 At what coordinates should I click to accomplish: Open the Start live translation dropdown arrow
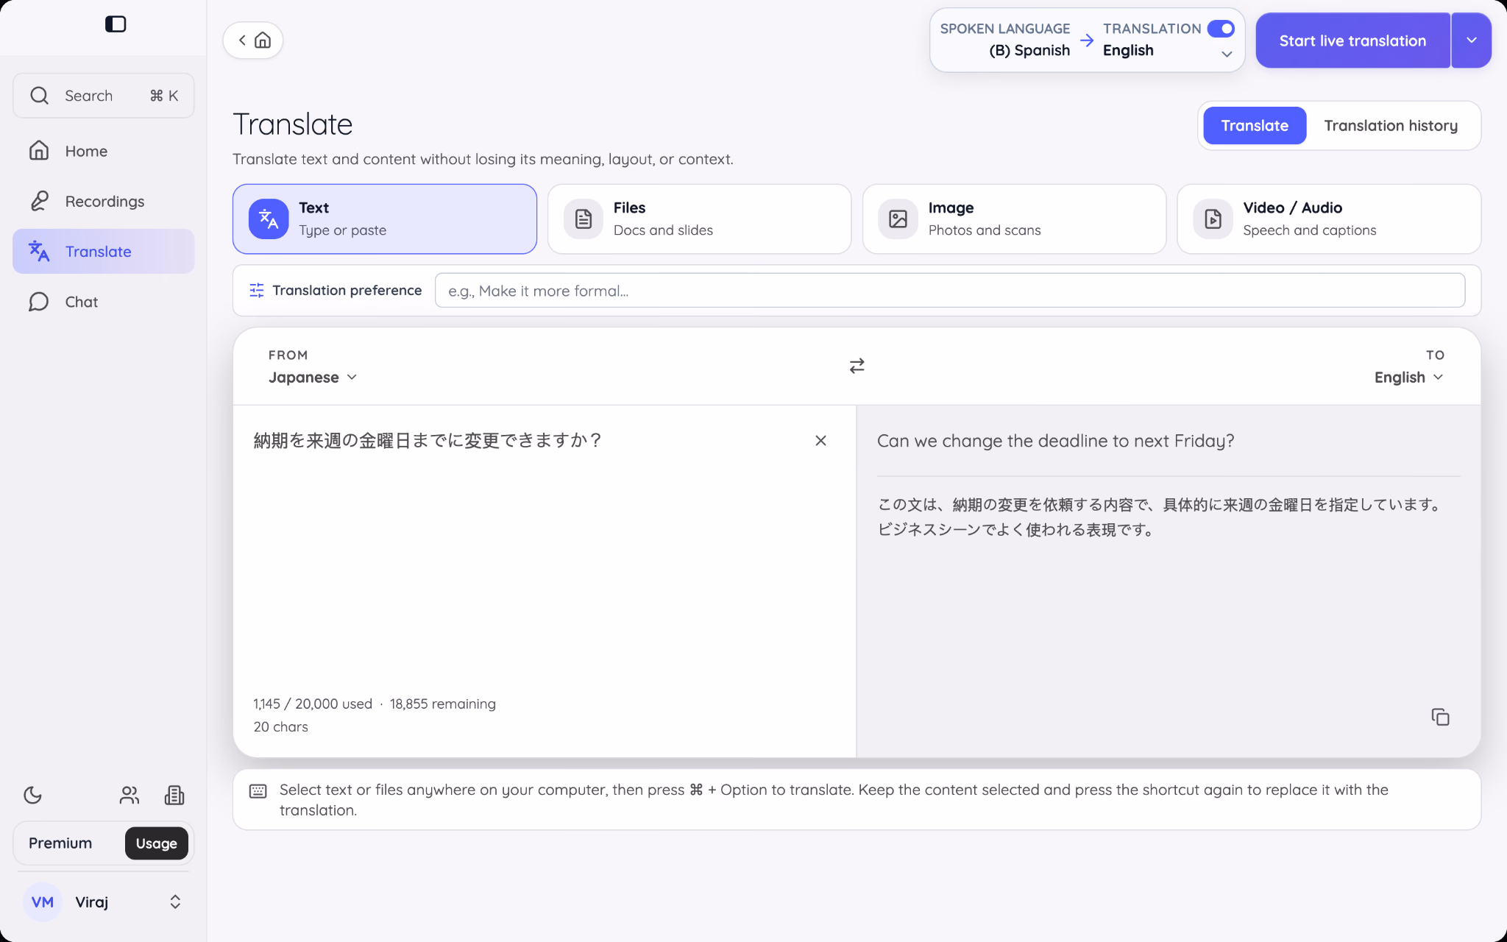1472,40
